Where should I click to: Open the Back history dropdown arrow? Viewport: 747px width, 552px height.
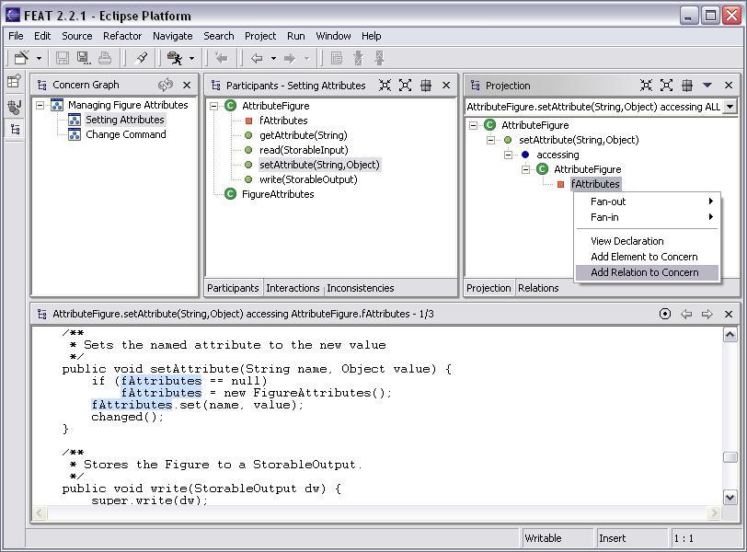tap(273, 59)
